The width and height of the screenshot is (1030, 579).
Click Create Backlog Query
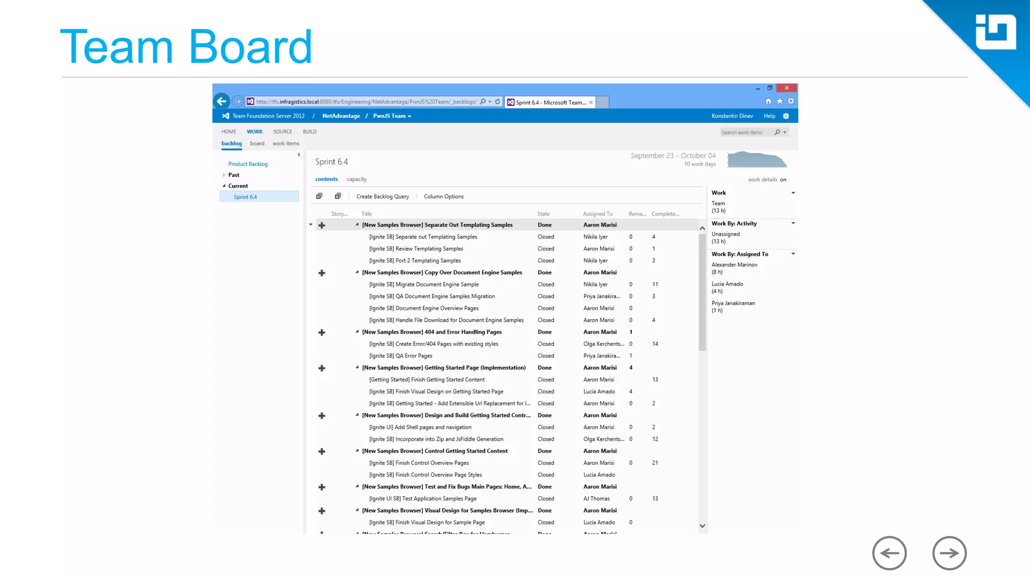point(383,197)
